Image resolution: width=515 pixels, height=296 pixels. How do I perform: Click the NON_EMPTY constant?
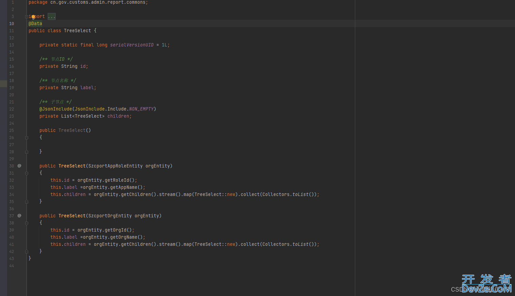point(141,109)
